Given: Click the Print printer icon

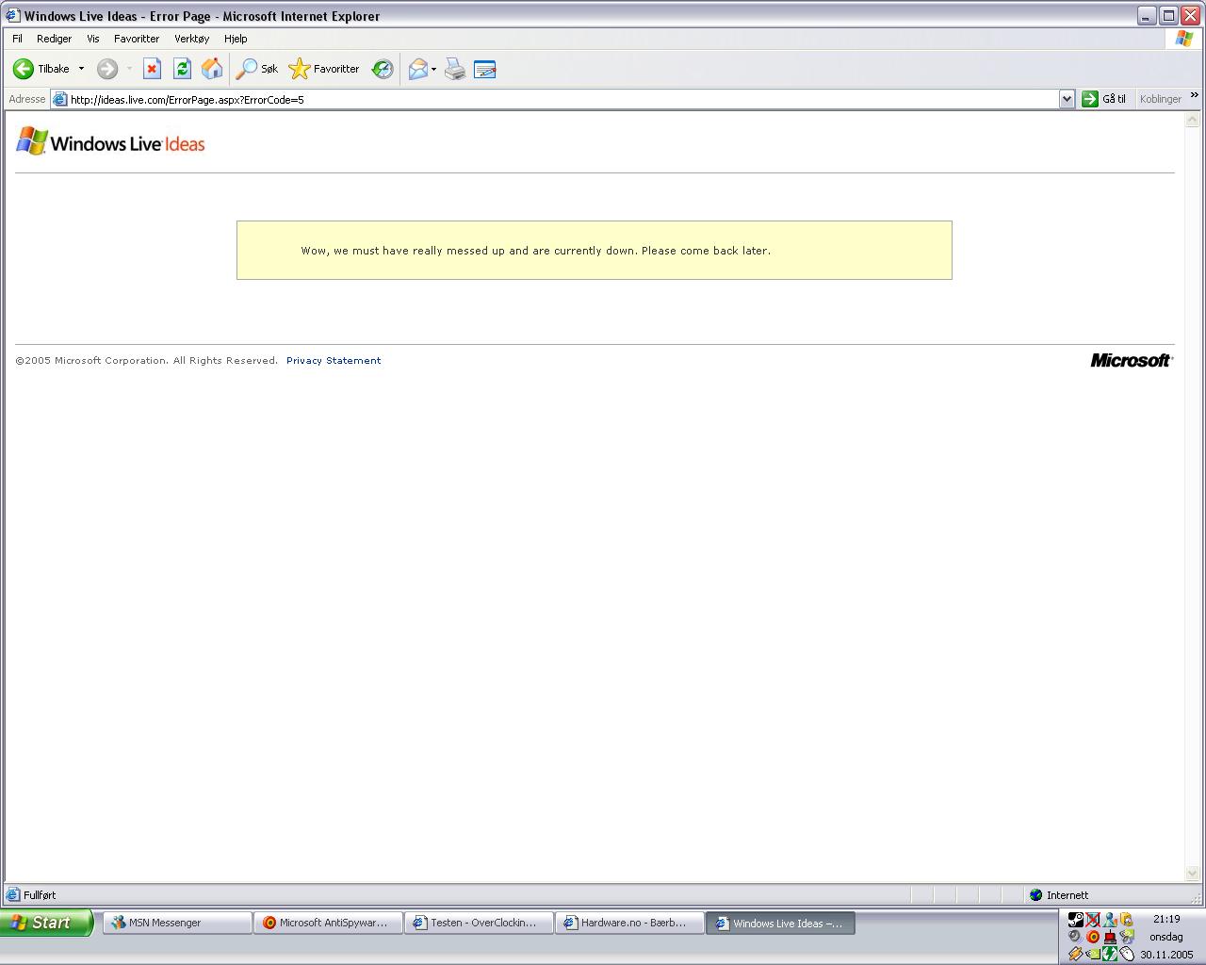Looking at the screenshot, I should point(455,69).
